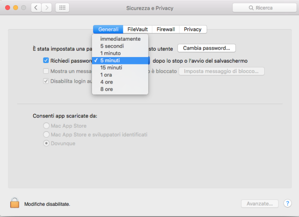Open the help question mark button

[288, 204]
